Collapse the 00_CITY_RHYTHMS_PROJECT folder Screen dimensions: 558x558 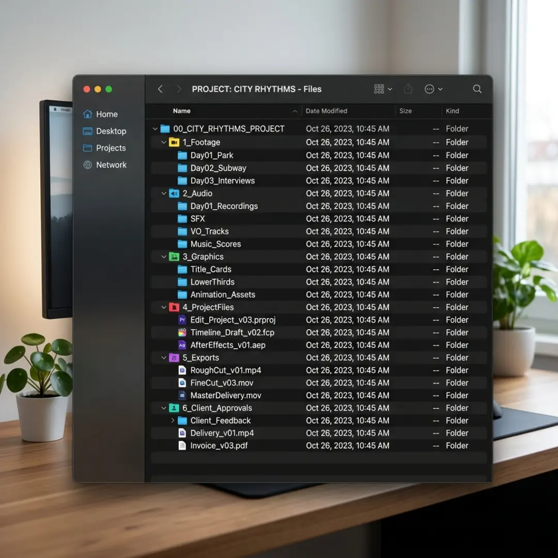pos(155,129)
